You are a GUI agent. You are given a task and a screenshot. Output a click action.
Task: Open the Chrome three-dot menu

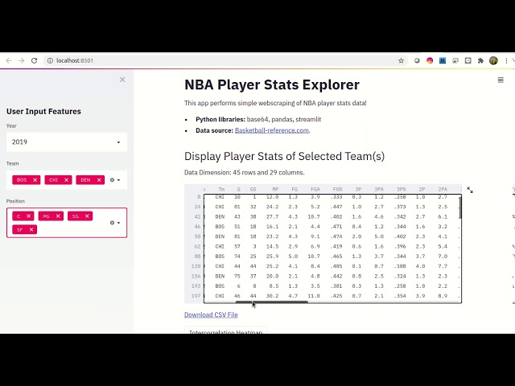[506, 61]
